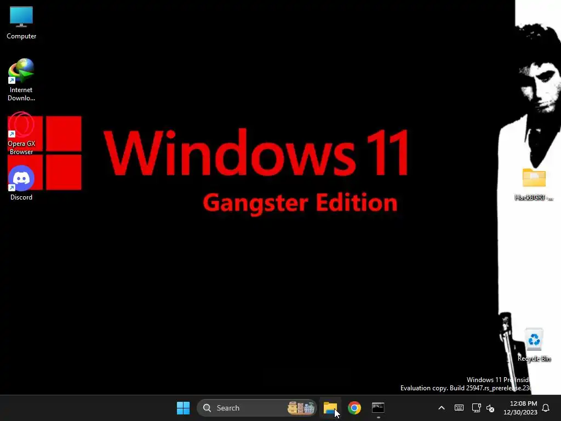Open the clock showing 12:08 PM
This screenshot has height=421, width=561.
[520, 408]
